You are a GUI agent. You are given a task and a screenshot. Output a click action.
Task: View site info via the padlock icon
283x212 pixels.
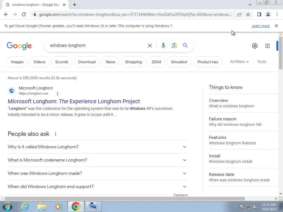(35, 14)
